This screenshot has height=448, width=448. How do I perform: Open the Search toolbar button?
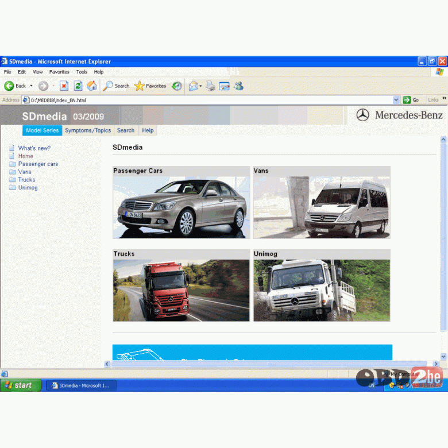tap(117, 86)
